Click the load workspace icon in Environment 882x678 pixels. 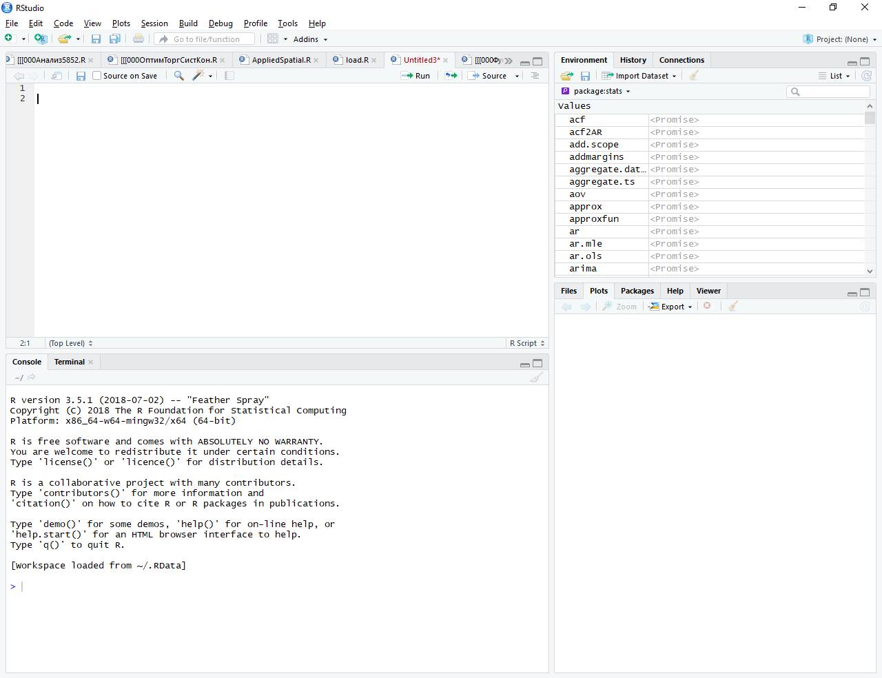coord(566,76)
